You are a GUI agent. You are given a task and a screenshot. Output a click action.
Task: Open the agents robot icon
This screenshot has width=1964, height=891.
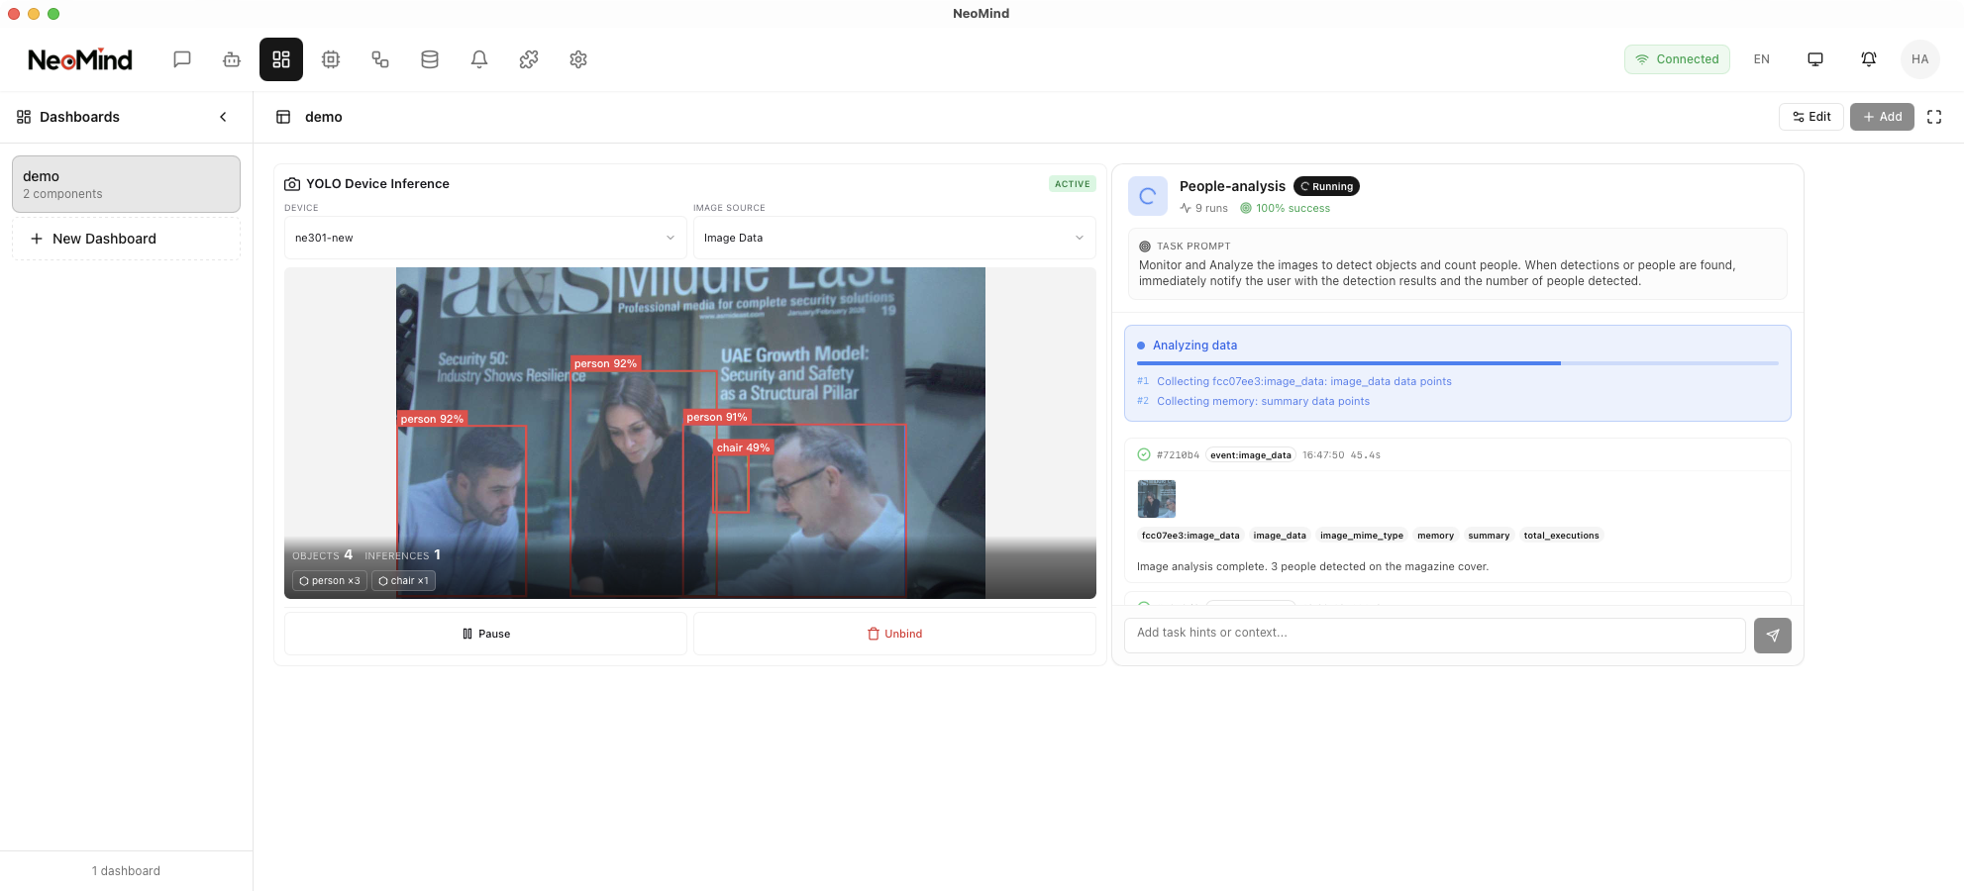pyautogui.click(x=232, y=59)
